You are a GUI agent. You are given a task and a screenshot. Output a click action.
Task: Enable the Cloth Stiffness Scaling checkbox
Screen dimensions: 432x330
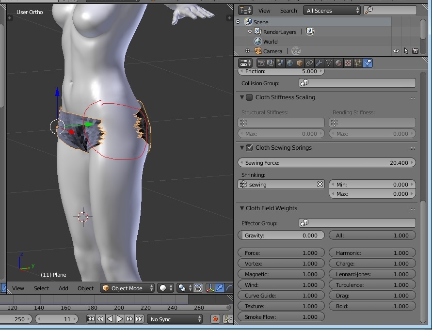coord(249,97)
